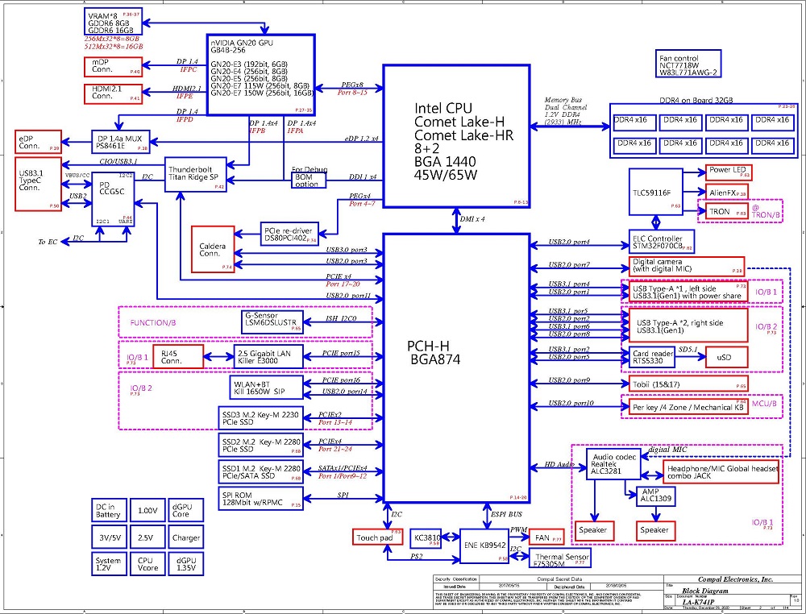Click the dGPU 1.35V power block
This screenshot has height=614, width=806.
click(185, 564)
